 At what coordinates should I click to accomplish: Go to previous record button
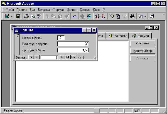[x=37, y=57]
